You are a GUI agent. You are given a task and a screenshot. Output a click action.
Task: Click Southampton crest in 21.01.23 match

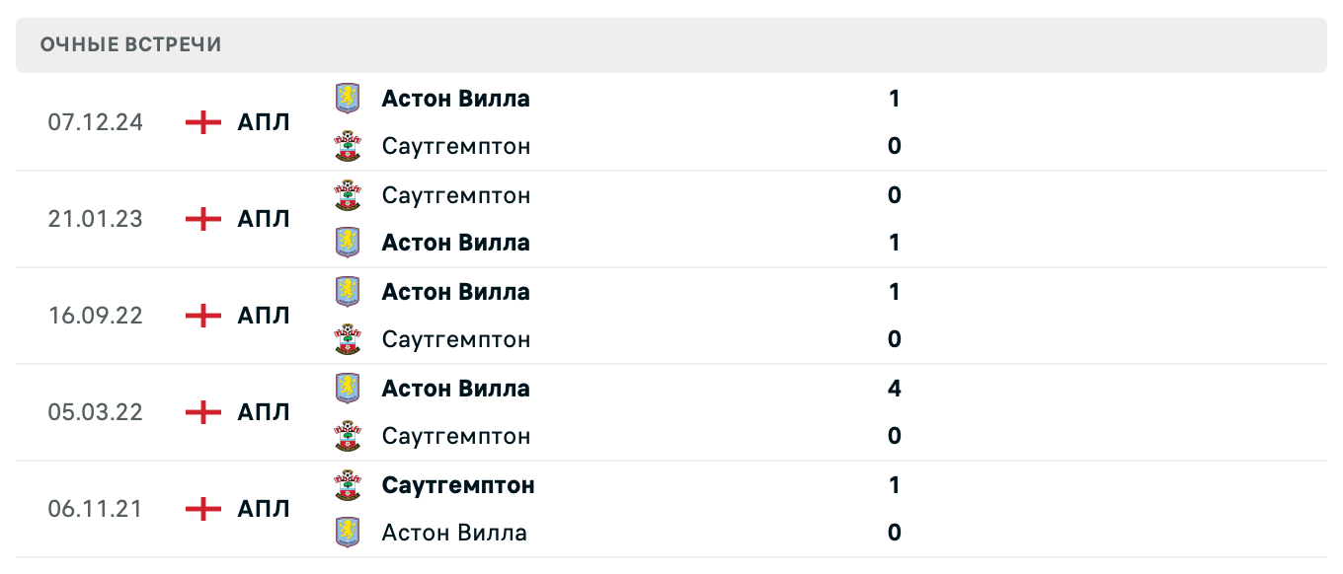(348, 195)
